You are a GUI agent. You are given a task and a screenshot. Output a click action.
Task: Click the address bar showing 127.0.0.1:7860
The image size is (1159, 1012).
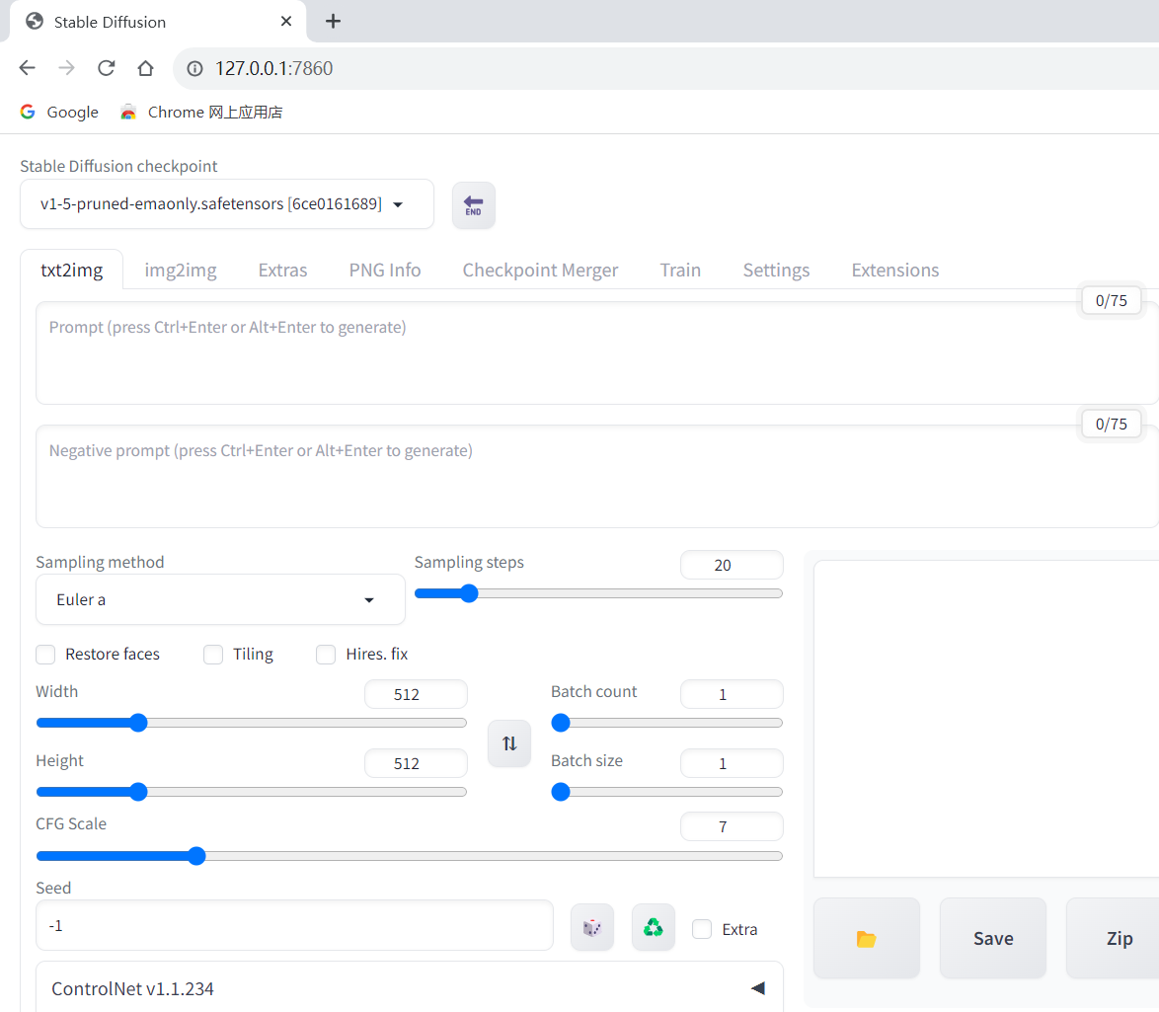(x=665, y=69)
